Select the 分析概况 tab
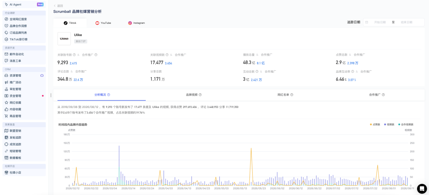Image resolution: width=429 pixels, height=195 pixels. point(102,95)
